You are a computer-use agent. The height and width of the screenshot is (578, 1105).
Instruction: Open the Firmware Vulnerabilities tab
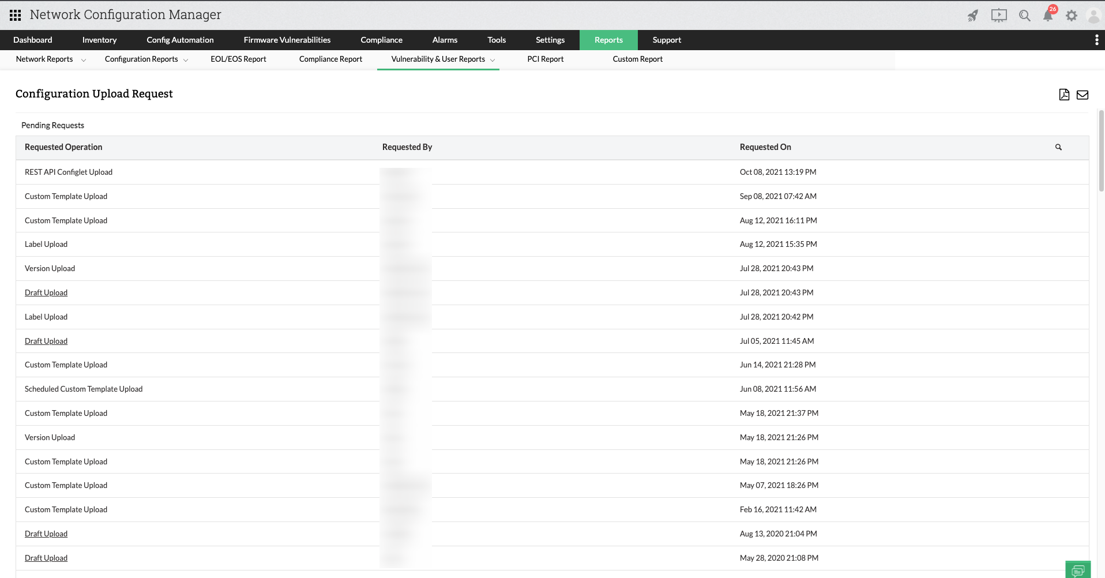287,40
